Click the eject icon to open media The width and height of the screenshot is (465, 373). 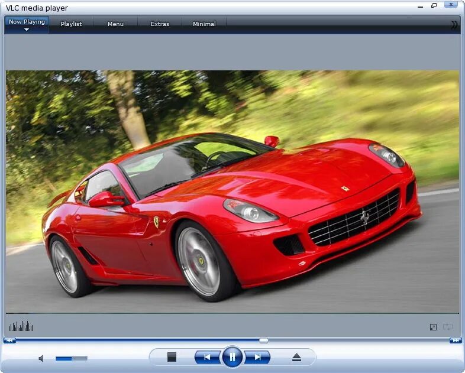[296, 357]
